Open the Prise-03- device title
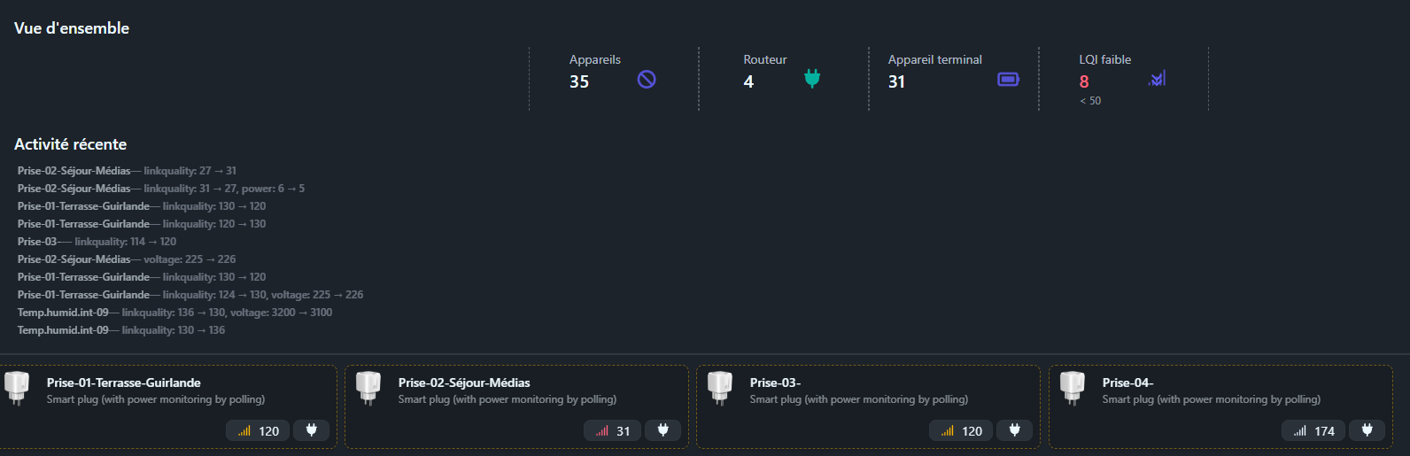Image resolution: width=1410 pixels, height=456 pixels. tap(775, 383)
